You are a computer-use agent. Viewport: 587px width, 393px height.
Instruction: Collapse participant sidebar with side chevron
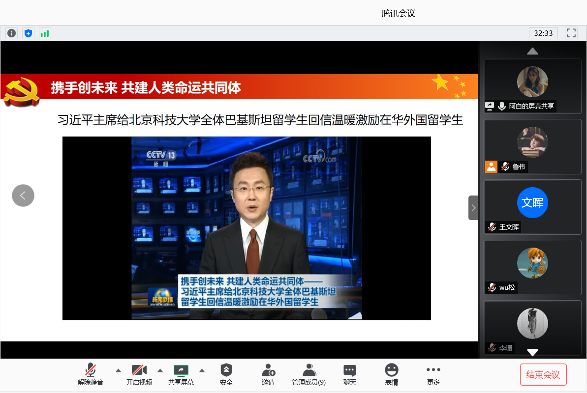[473, 207]
